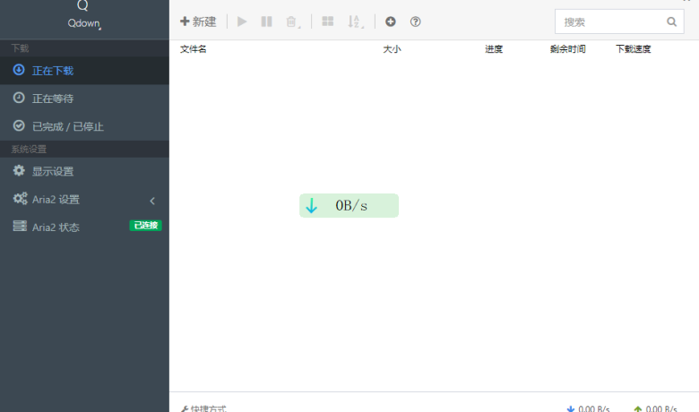Click the blue download speed indicator
Viewport: 699px width, 412px height.
pos(588,408)
